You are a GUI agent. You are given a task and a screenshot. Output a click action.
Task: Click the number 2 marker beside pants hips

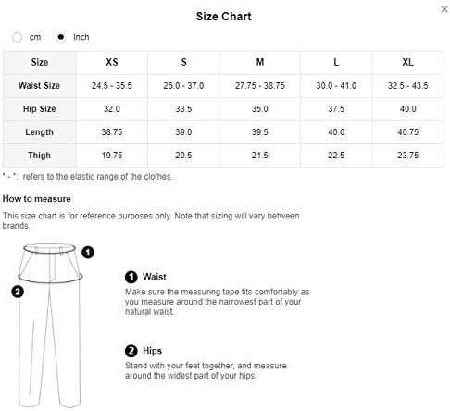(x=18, y=292)
